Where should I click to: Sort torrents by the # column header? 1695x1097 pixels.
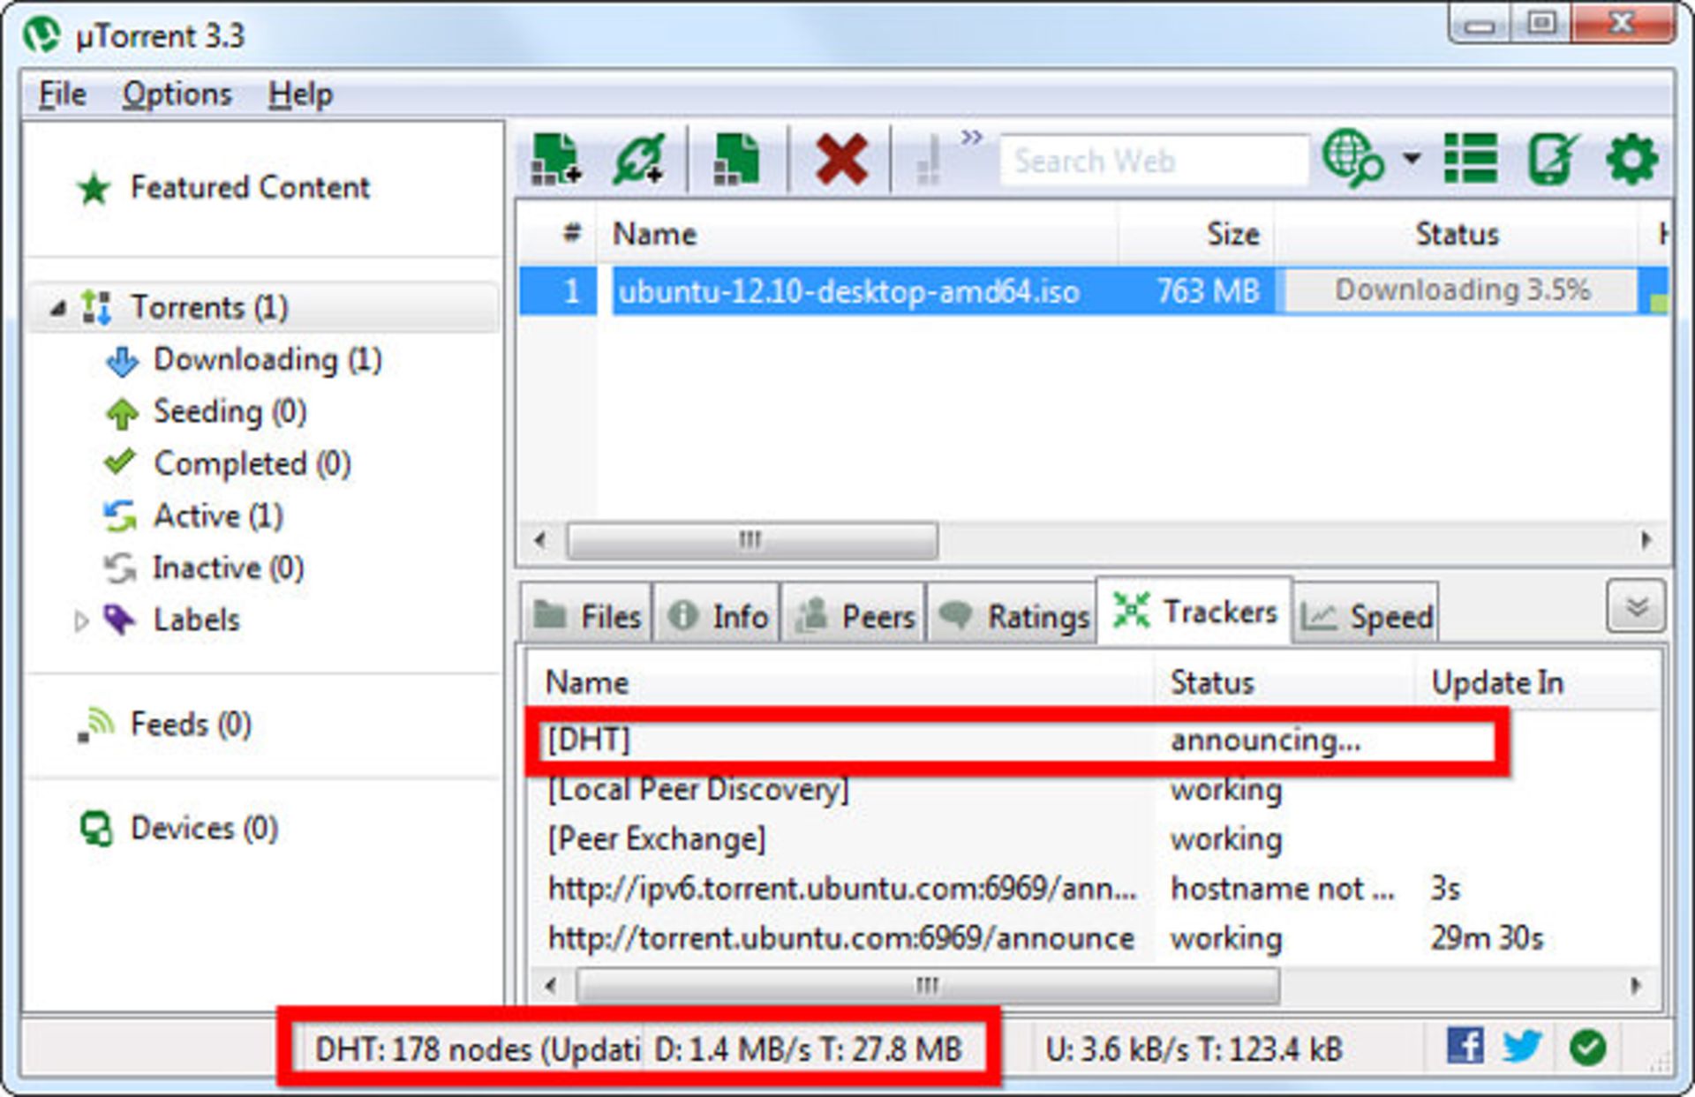pos(571,234)
